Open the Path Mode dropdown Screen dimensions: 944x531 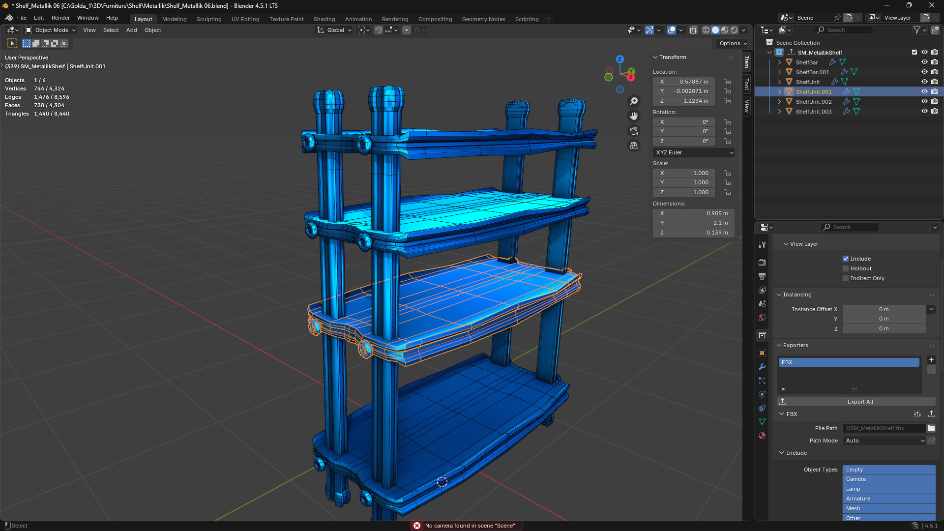884,441
